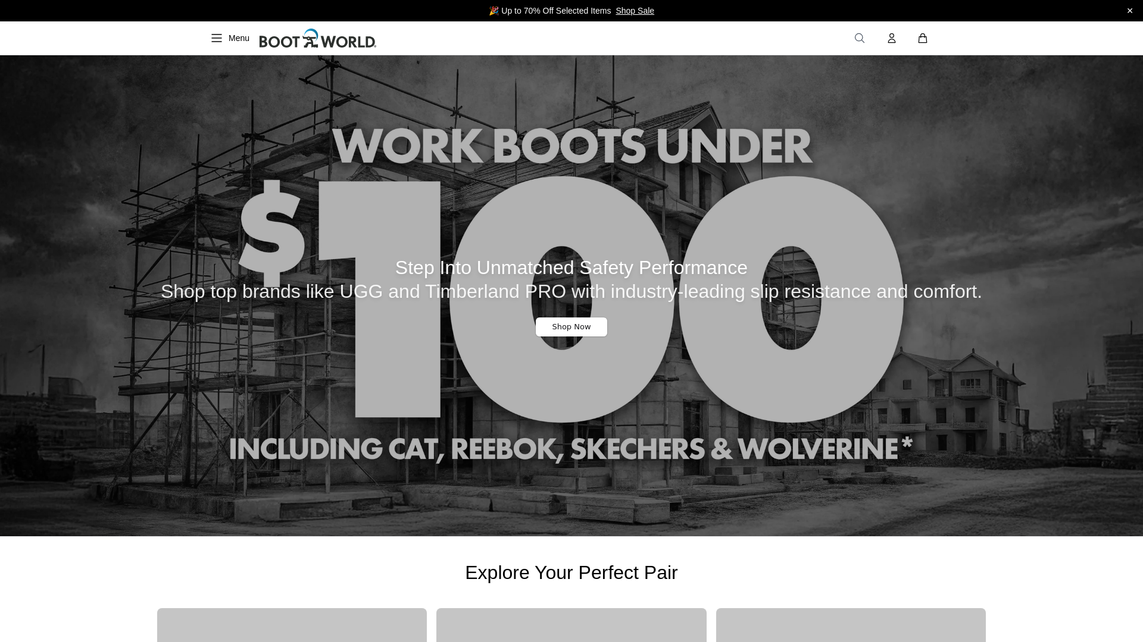Click the search magnifier icon
This screenshot has height=642, width=1143.
(860, 38)
